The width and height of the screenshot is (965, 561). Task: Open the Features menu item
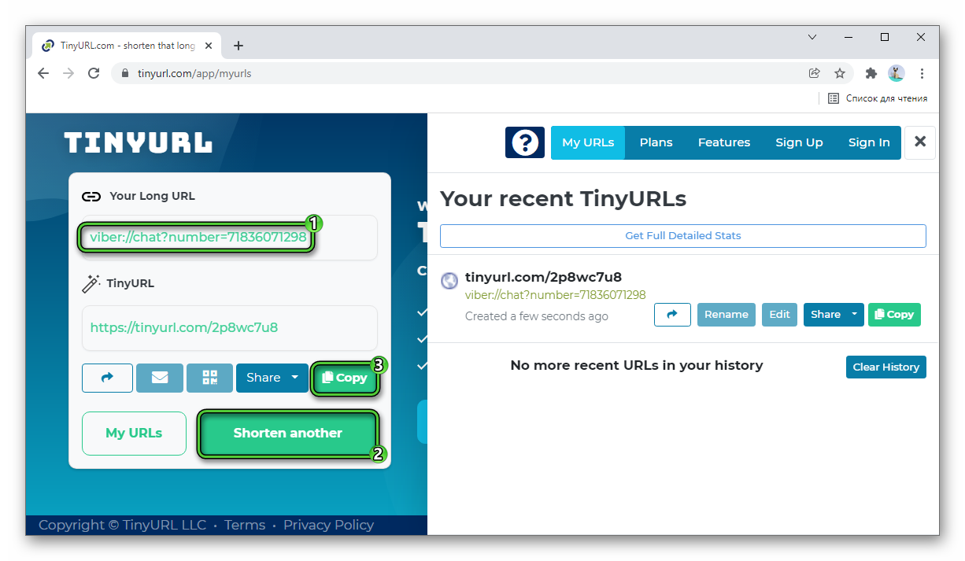tap(723, 142)
